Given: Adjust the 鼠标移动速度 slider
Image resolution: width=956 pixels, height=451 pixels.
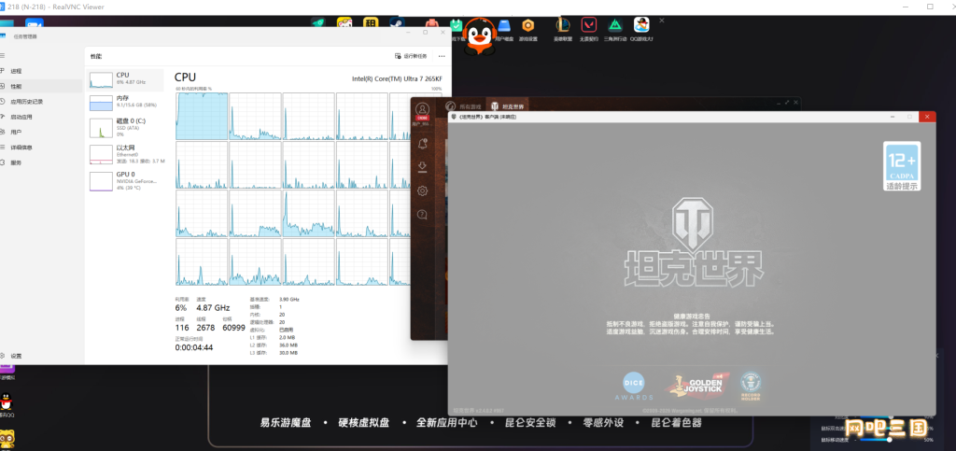Looking at the screenshot, I should pos(890,439).
